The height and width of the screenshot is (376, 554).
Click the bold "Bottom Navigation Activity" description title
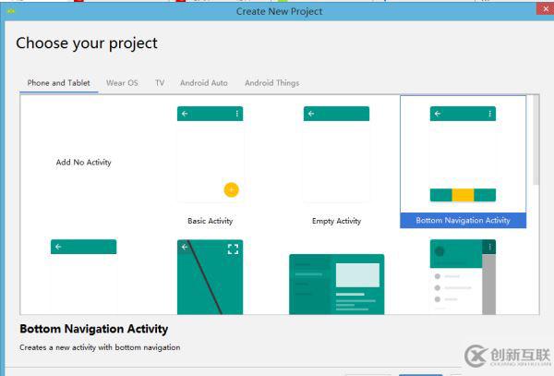[x=94, y=329]
